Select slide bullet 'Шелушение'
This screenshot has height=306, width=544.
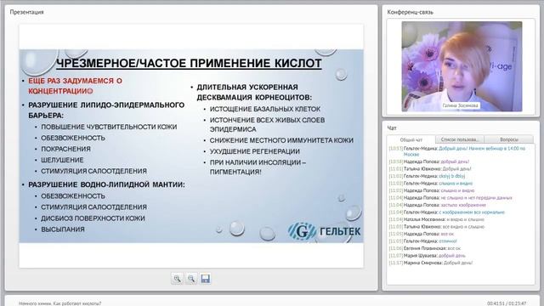coord(62,160)
